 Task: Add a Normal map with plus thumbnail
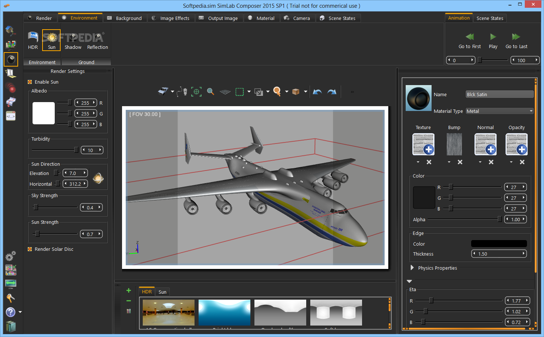coord(485,144)
